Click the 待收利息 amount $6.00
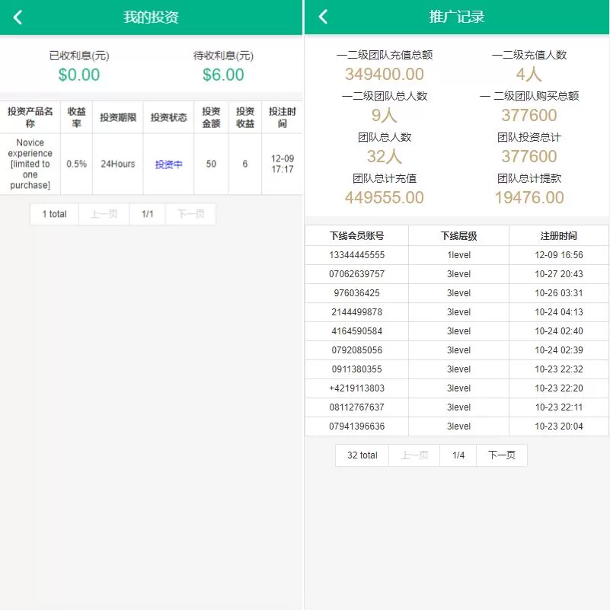The width and height of the screenshot is (610, 610). 223,75
